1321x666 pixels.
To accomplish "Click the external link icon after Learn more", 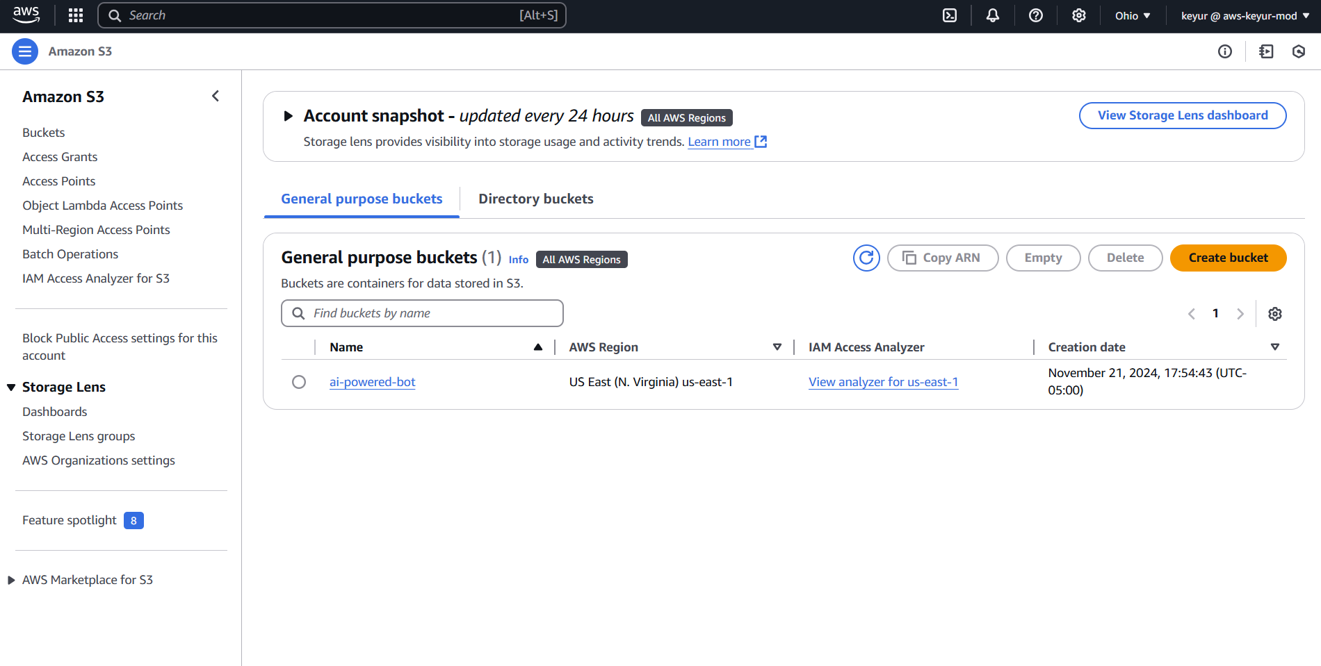I will [x=761, y=142].
